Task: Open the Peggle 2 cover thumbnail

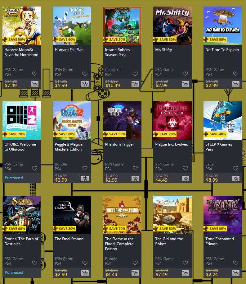Action: tap(72, 120)
